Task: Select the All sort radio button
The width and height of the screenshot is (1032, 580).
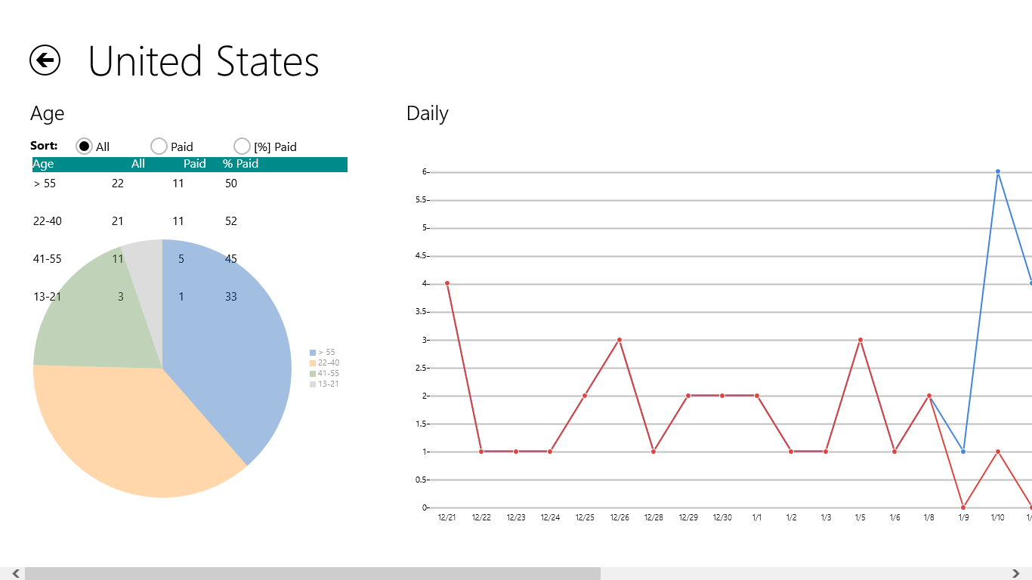Action: (85, 147)
